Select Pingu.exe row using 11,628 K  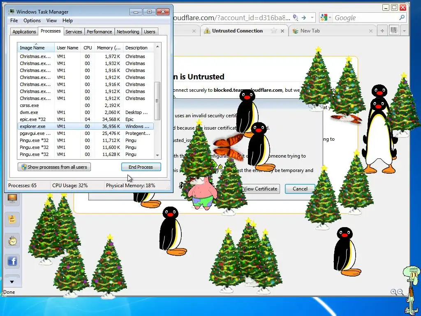tap(86, 154)
